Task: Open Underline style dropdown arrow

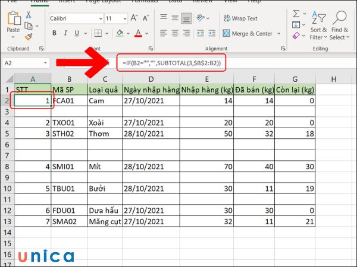Action: point(85,33)
